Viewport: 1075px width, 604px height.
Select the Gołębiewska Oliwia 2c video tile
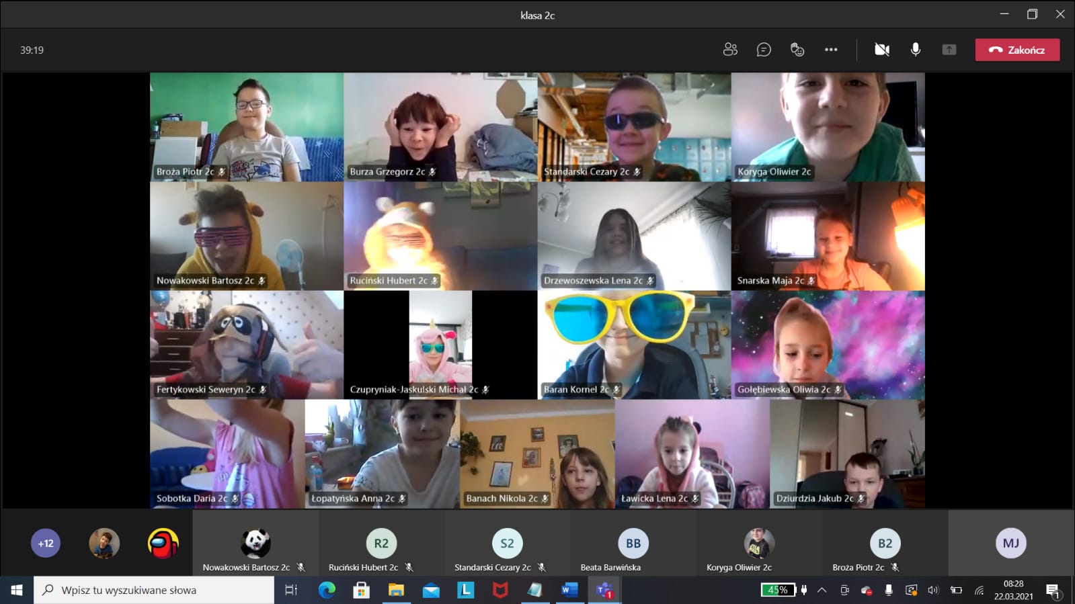828,345
